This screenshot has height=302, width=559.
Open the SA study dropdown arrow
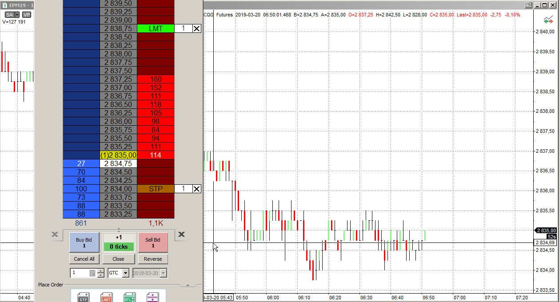pos(17,15)
